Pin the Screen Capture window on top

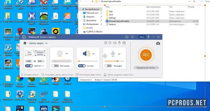148,37
